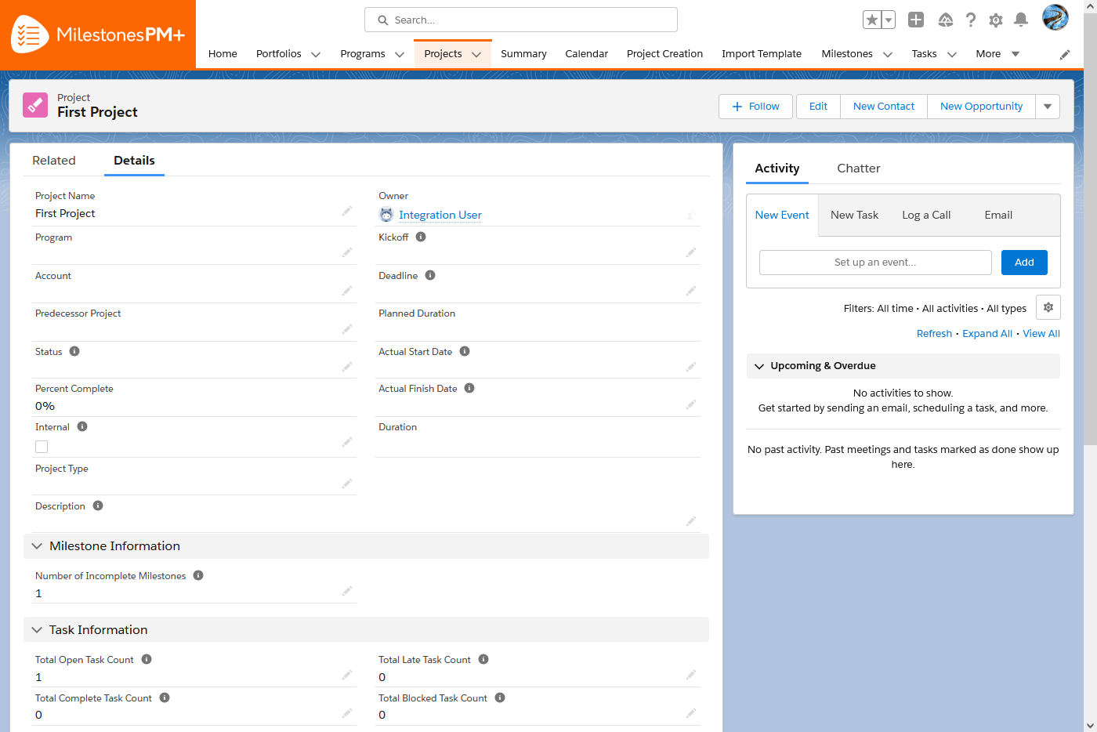Open the Salesforce global Setup gear icon
1097x732 pixels.
coord(996,20)
